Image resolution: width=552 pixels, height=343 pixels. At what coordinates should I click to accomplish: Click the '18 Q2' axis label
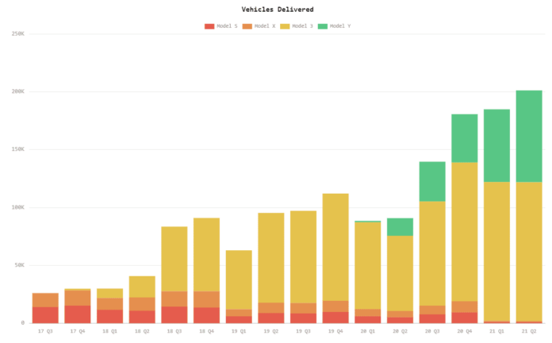[142, 331]
